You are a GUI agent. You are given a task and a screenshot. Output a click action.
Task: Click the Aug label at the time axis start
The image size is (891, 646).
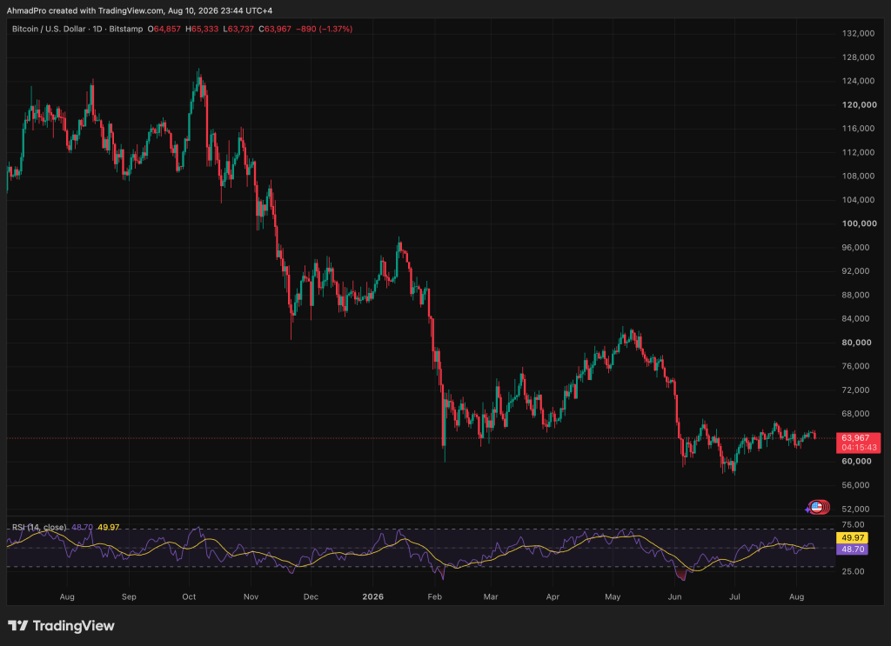click(x=67, y=597)
